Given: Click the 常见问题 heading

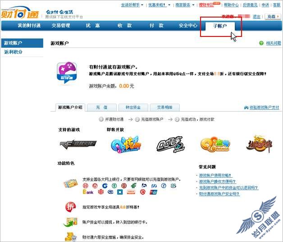Looking at the screenshot, I should click(x=207, y=167).
